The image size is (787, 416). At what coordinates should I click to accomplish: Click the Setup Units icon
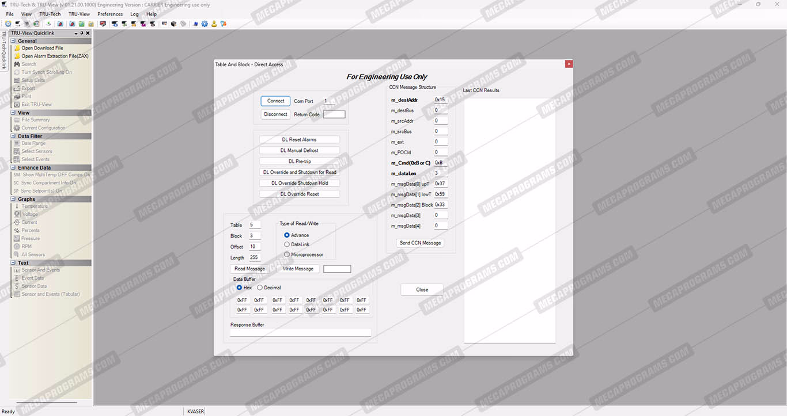17,81
